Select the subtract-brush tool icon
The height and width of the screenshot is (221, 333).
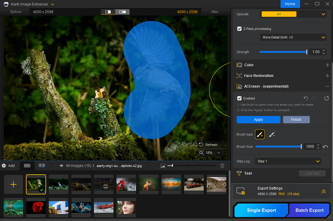(x=272, y=134)
